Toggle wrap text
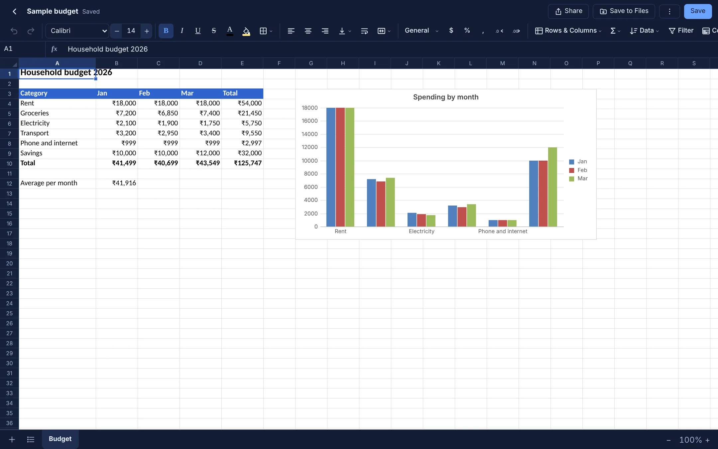The width and height of the screenshot is (718, 449). tap(364, 31)
